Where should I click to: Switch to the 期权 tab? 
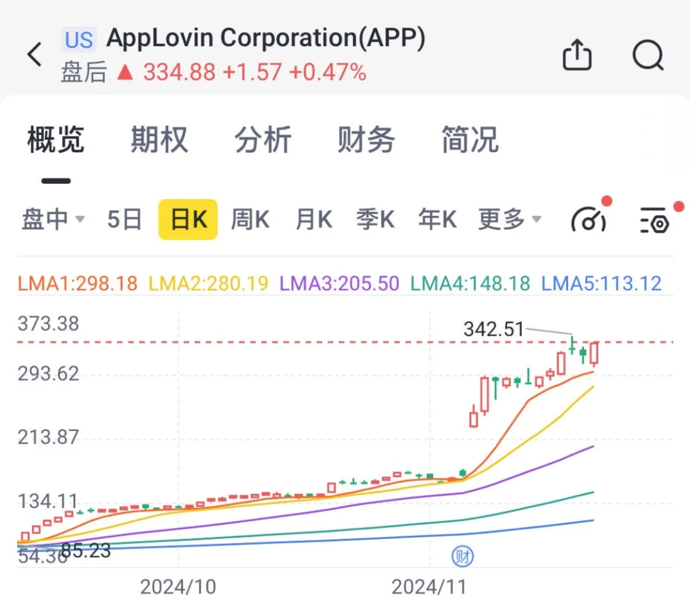(160, 139)
